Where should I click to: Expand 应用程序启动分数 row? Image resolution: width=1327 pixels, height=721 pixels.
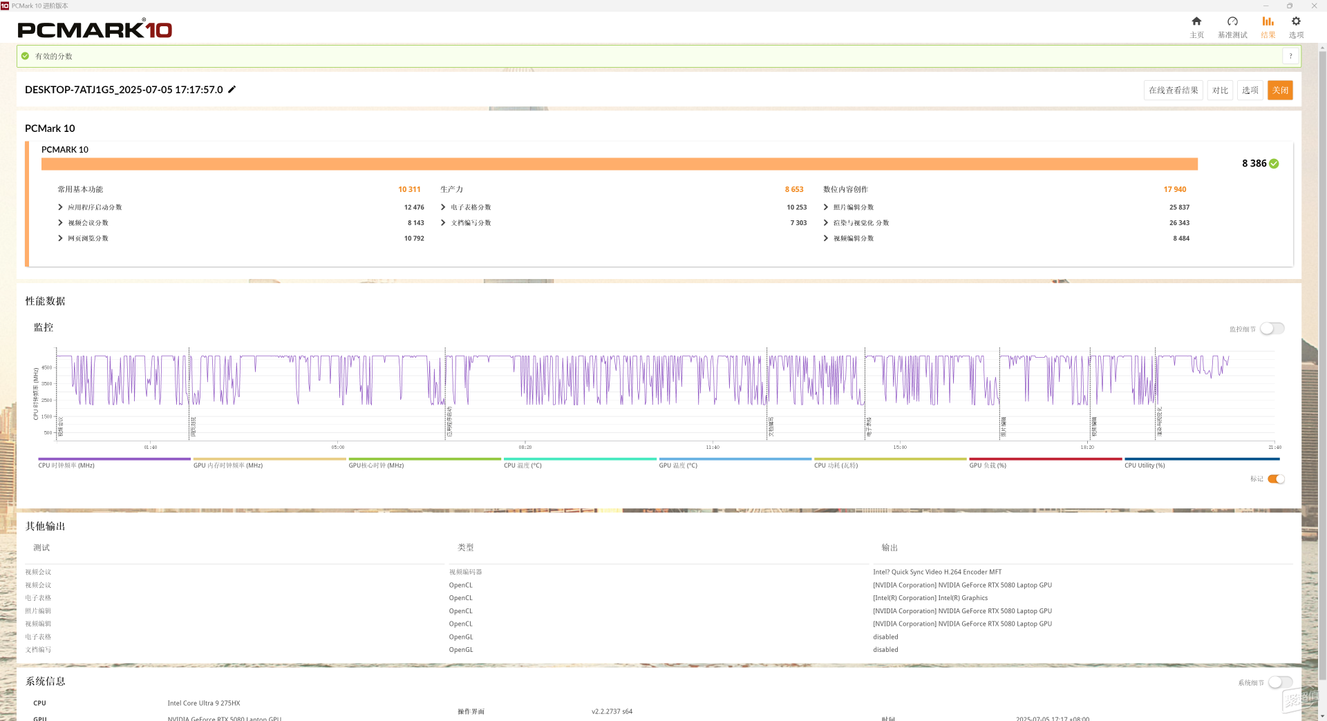60,207
